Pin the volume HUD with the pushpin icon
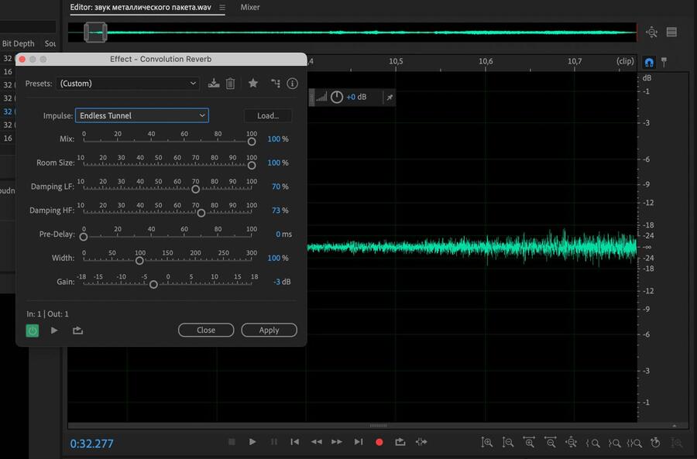Screen dimensions: 697x459 pyautogui.click(x=390, y=97)
